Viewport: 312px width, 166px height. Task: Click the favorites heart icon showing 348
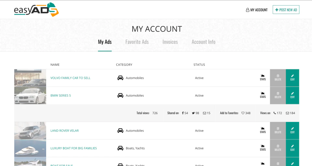point(243,113)
